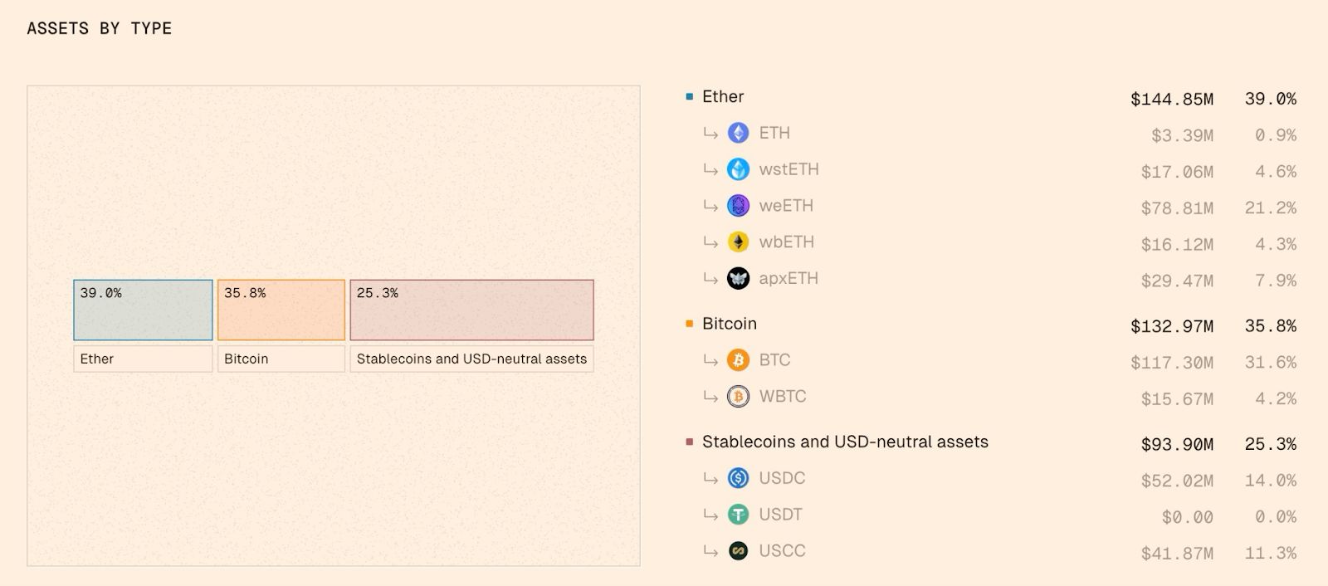Click the orange Bitcoin legend swatch

(689, 324)
